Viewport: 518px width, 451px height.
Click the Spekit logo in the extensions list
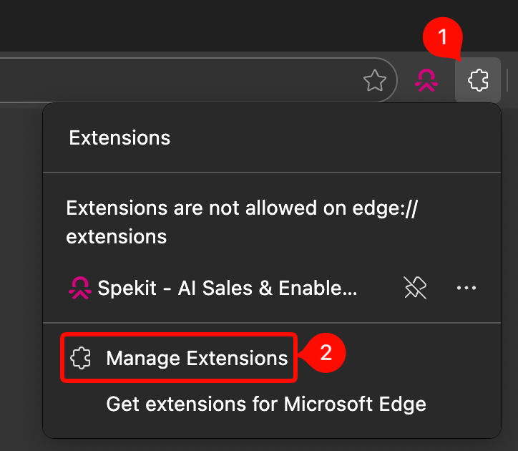click(x=79, y=288)
